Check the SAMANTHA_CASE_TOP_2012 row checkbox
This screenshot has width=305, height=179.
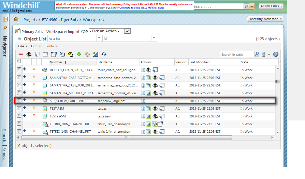coord(19,85)
